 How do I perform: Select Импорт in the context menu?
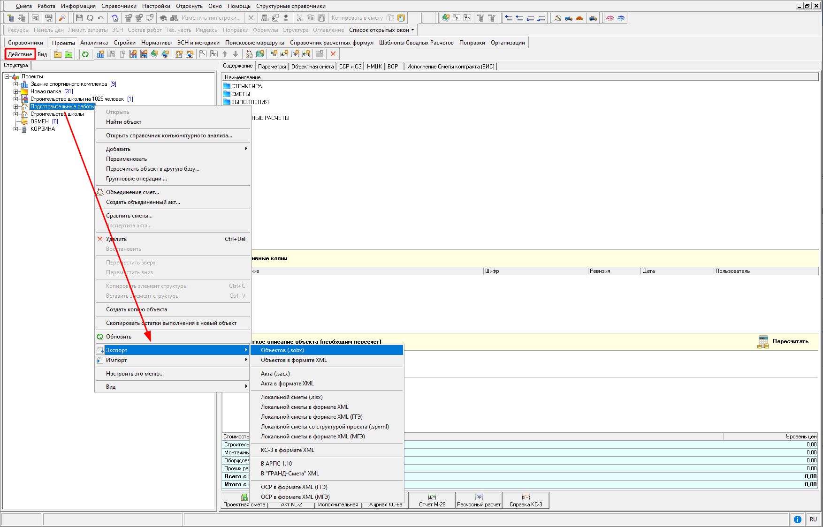(116, 360)
